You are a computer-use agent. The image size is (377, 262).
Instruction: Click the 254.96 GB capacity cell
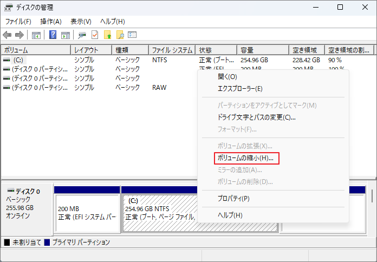point(255,60)
